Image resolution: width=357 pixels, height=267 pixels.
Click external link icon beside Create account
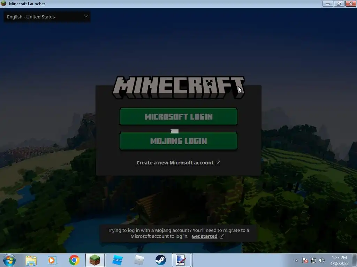tap(218, 163)
